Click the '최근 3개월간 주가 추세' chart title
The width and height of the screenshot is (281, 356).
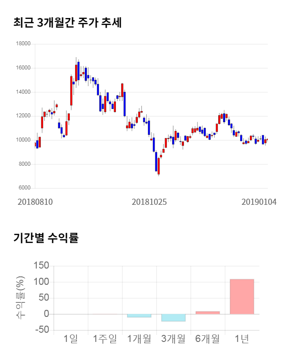click(67, 22)
